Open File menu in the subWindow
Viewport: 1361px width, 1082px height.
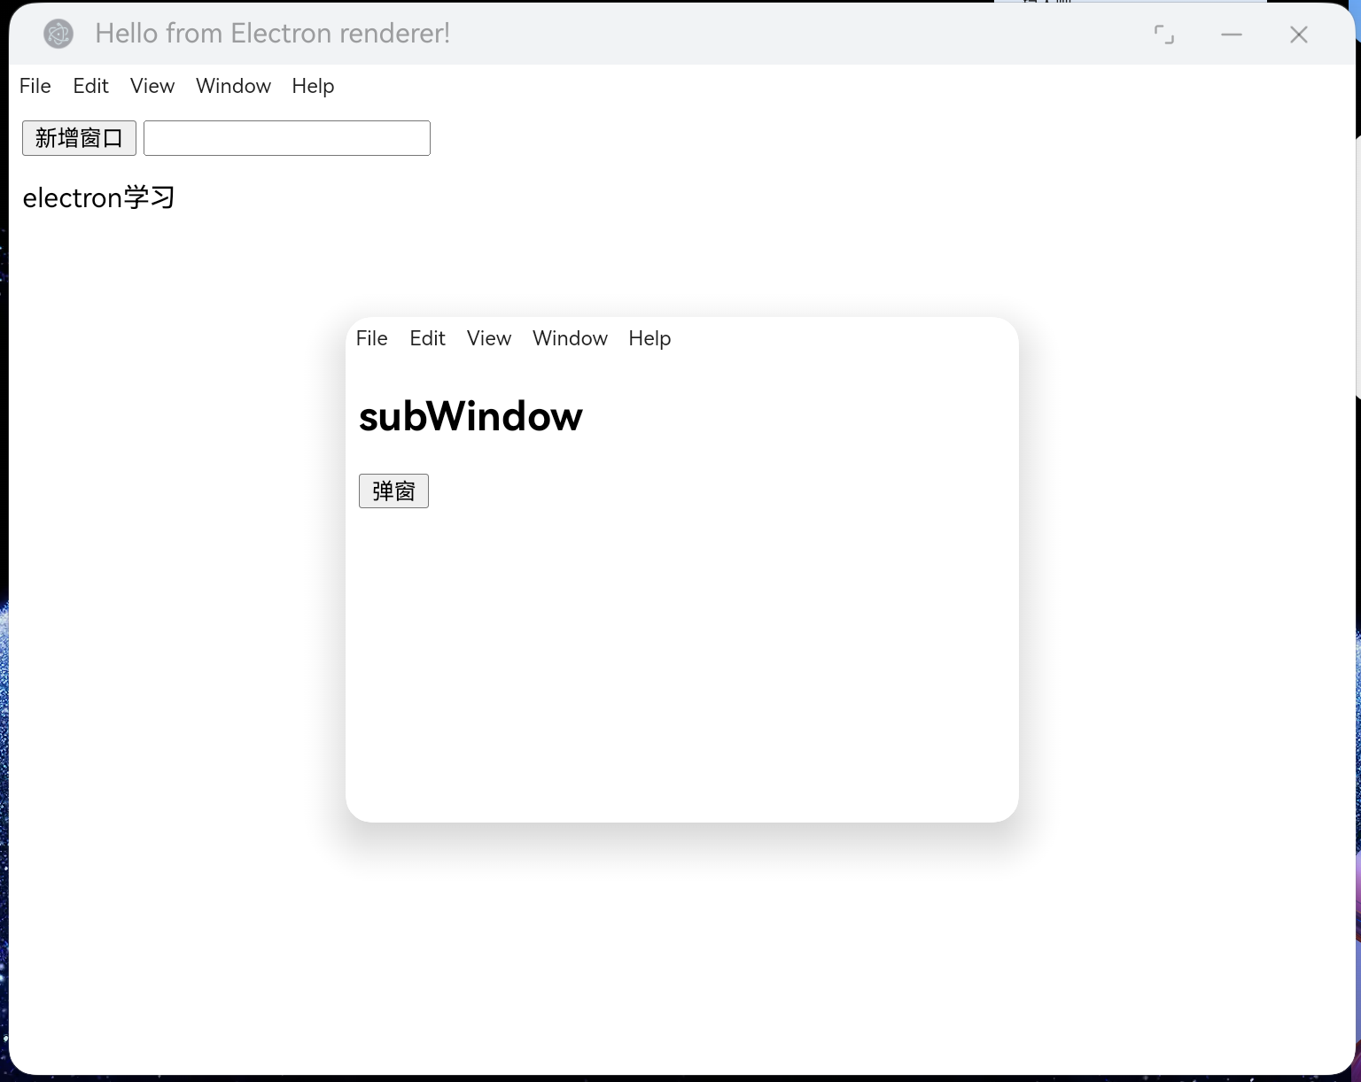coord(372,338)
